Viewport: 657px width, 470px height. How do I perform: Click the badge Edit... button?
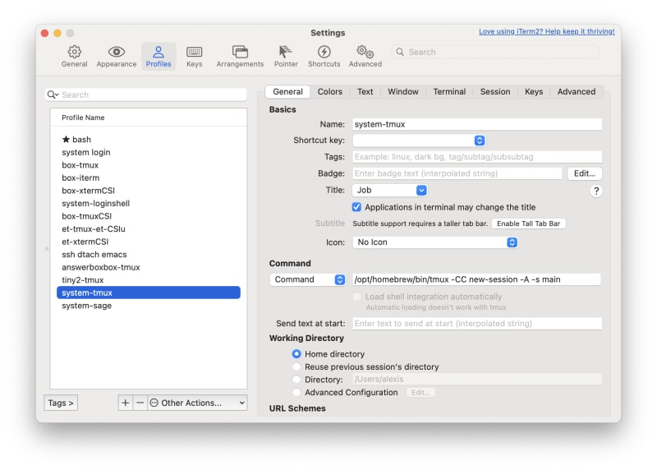[585, 173]
